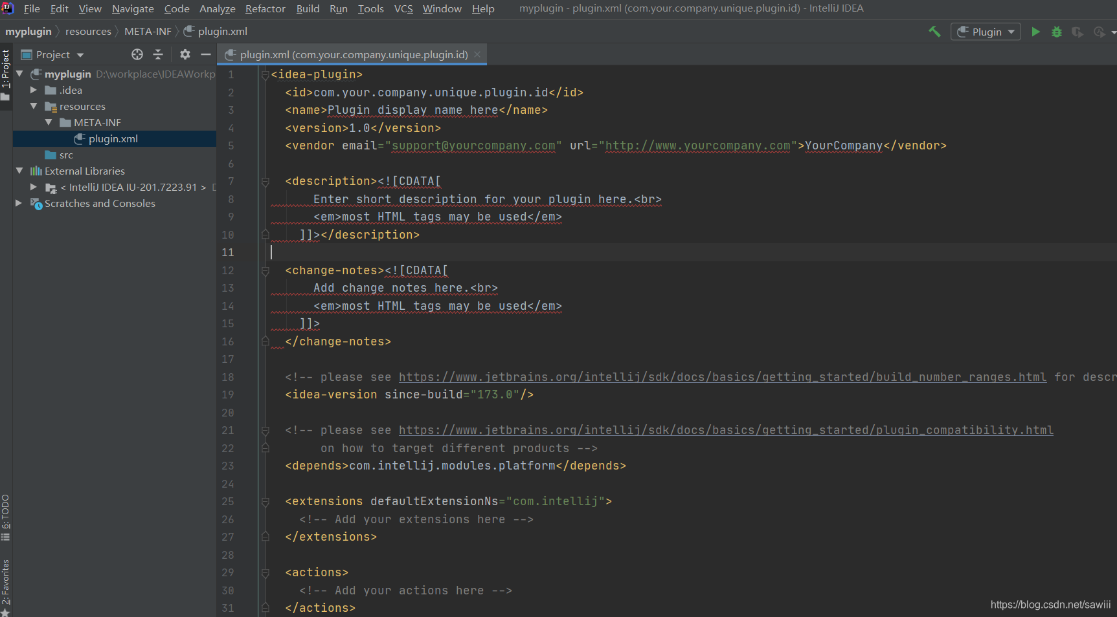Screen dimensions: 1117x617
Task: Click META-INF breadcrumb in navigation bar
Action: tap(148, 31)
